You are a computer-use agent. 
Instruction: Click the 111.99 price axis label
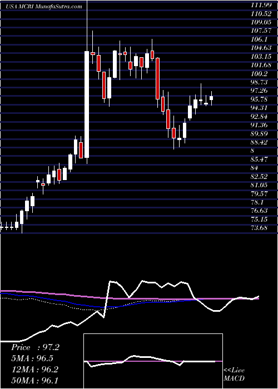(261, 4)
